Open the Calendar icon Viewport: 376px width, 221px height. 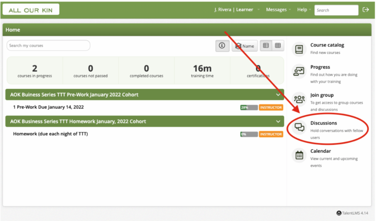[x=299, y=155]
